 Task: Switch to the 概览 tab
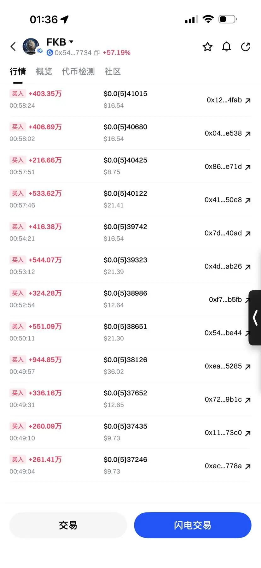[44, 71]
